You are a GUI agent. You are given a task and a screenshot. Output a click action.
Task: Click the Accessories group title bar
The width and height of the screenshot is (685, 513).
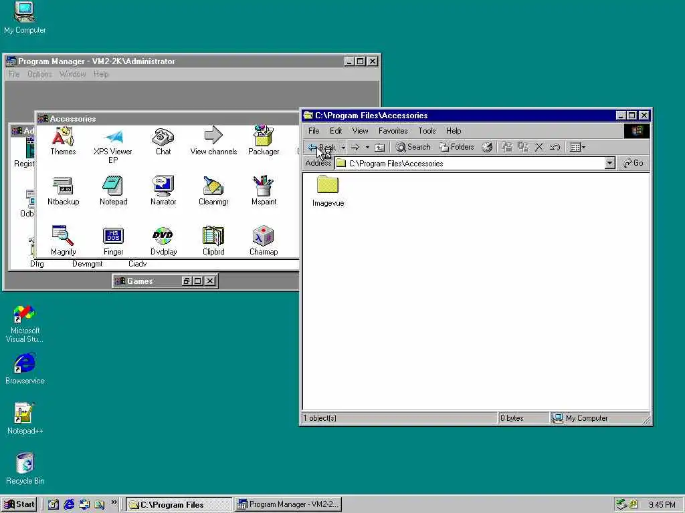pos(167,119)
